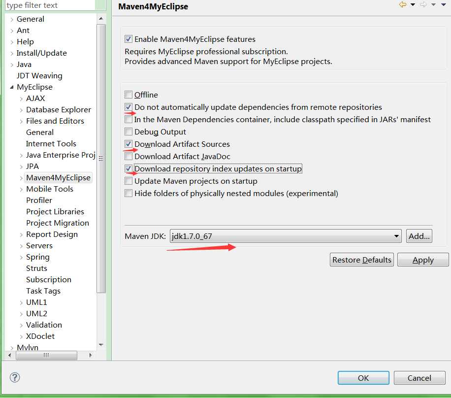Viewport: 451px width, 398px height.
Task: Select Struts preference page
Action: 36,268
